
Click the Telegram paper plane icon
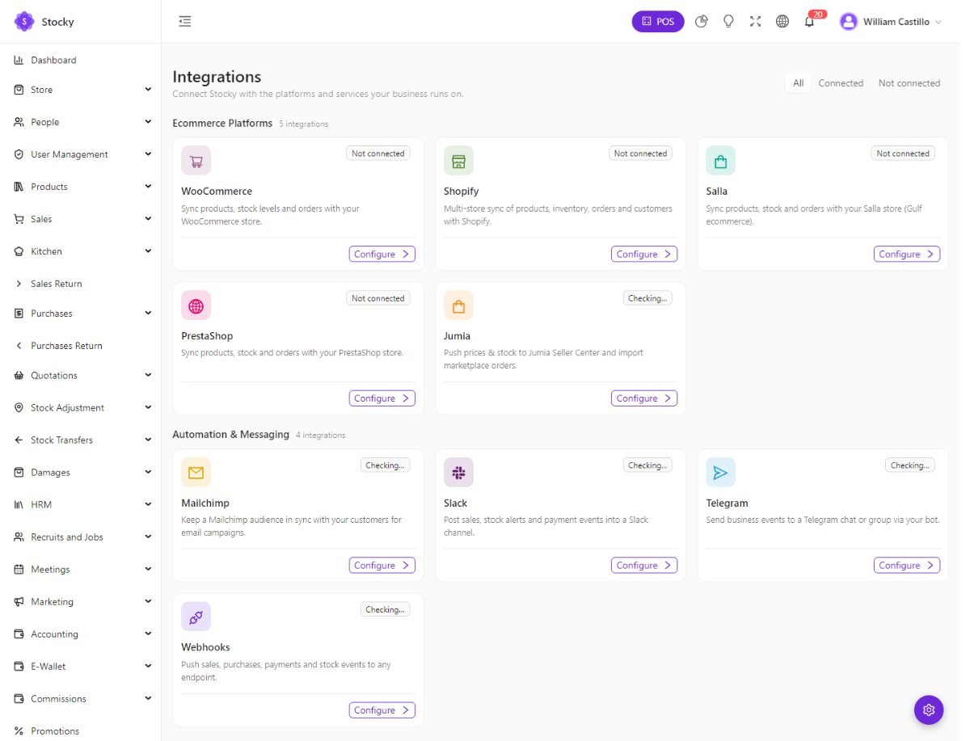720,473
